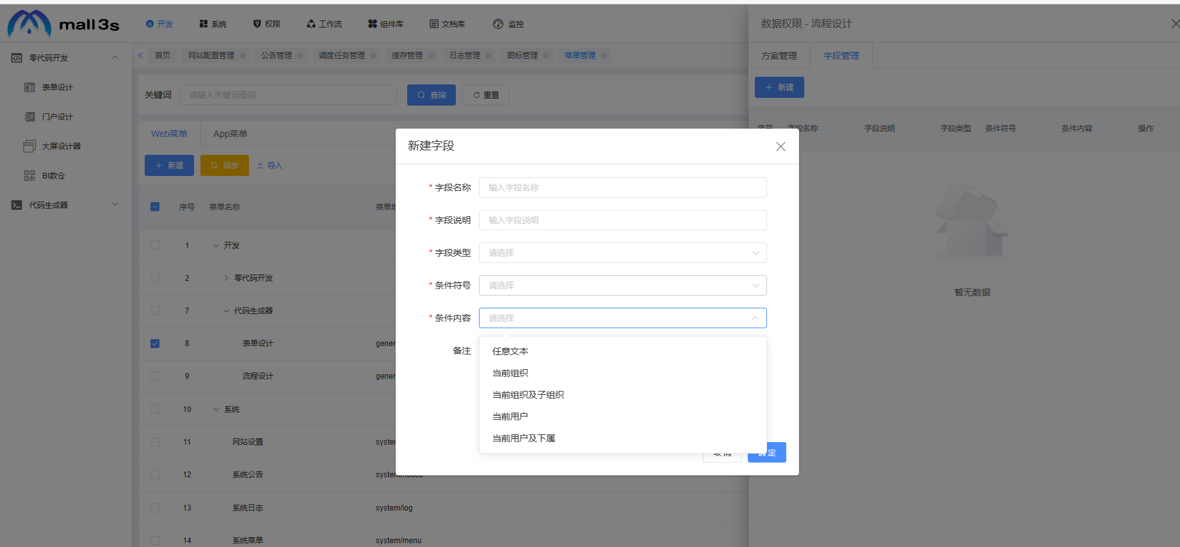
Task: Uncheck the row 8 表单设计 checkbox
Action: (155, 344)
